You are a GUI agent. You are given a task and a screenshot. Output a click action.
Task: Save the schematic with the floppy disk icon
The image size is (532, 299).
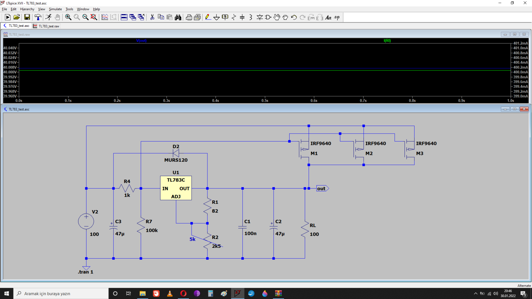[x=27, y=17]
